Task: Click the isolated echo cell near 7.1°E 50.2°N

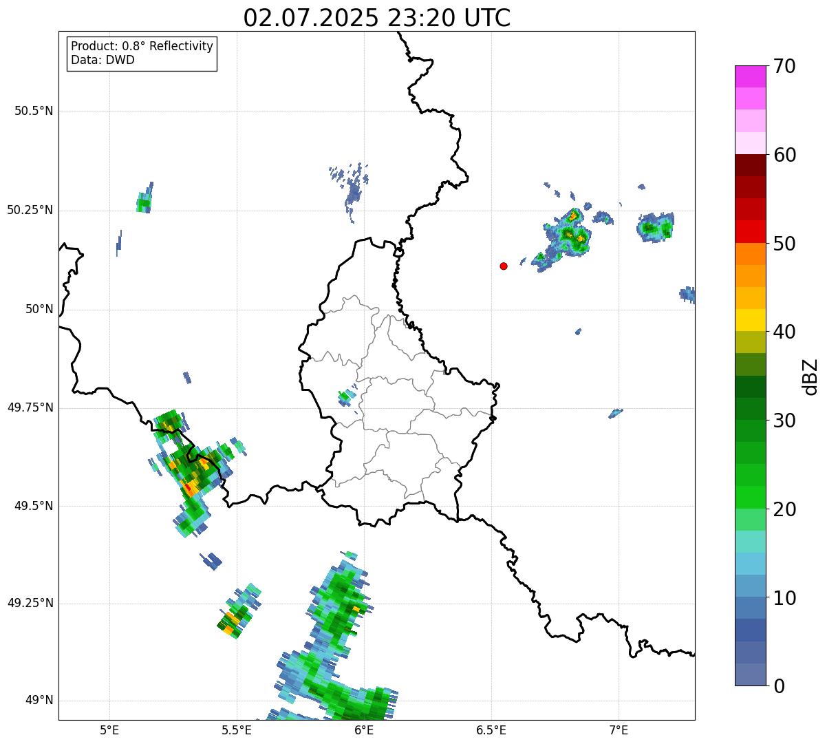Action: 656,226
